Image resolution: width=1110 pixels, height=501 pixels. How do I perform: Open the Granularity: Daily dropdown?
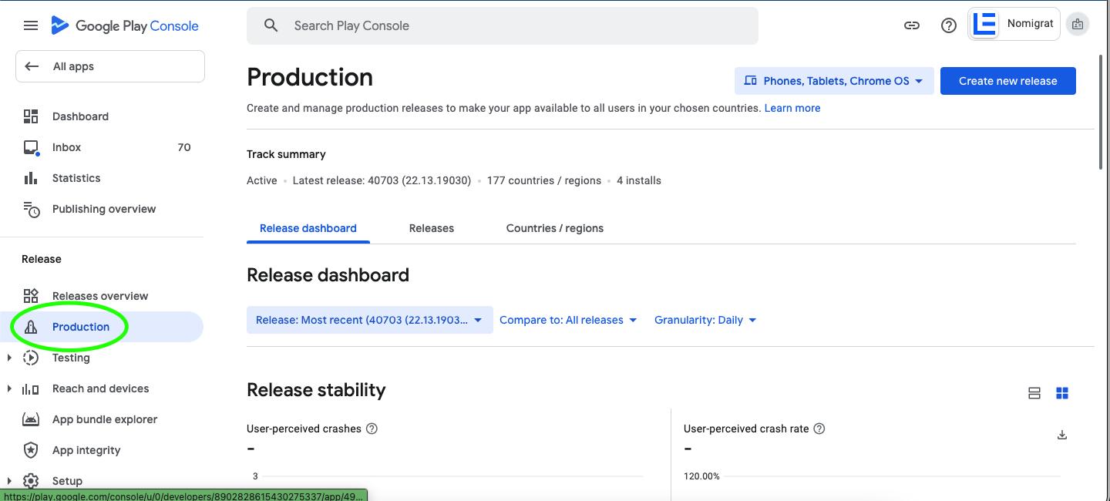coord(705,320)
